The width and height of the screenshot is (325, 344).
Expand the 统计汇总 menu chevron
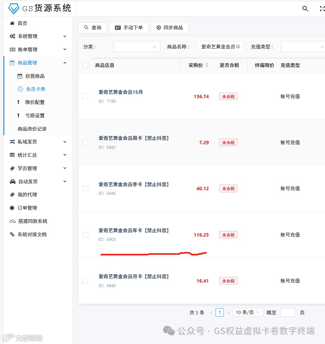coord(65,155)
